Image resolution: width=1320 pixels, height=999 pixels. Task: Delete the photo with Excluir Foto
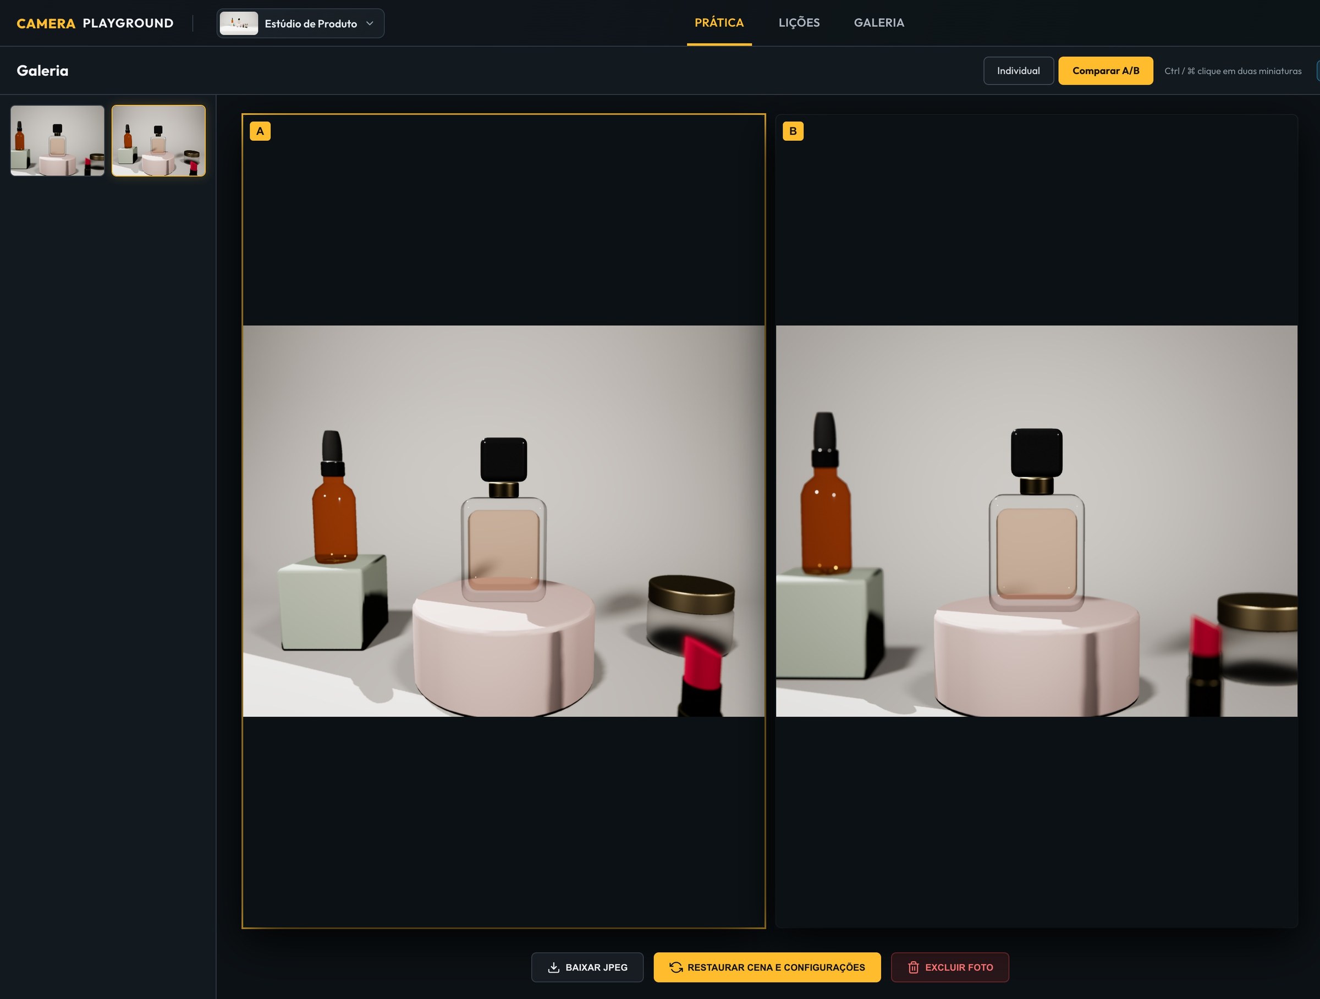coord(949,967)
